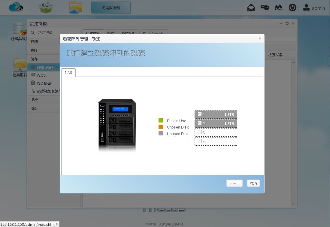The height and width of the screenshot is (227, 330).
Task: Expand the 權限 section in settings sidebar
Action: click(x=44, y=50)
